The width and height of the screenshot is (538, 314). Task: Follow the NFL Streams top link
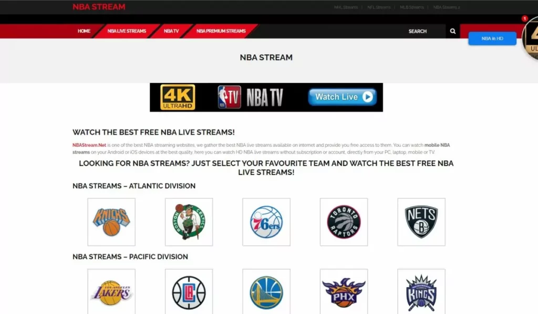click(379, 7)
